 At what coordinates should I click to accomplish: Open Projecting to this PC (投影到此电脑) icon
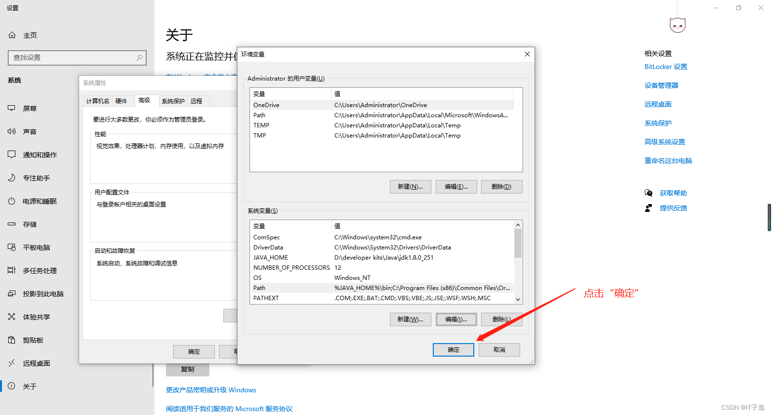click(12, 293)
